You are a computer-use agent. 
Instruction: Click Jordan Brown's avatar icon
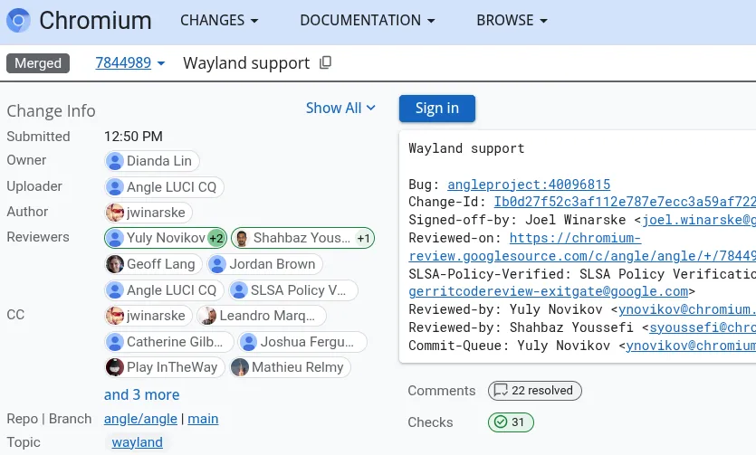point(217,264)
